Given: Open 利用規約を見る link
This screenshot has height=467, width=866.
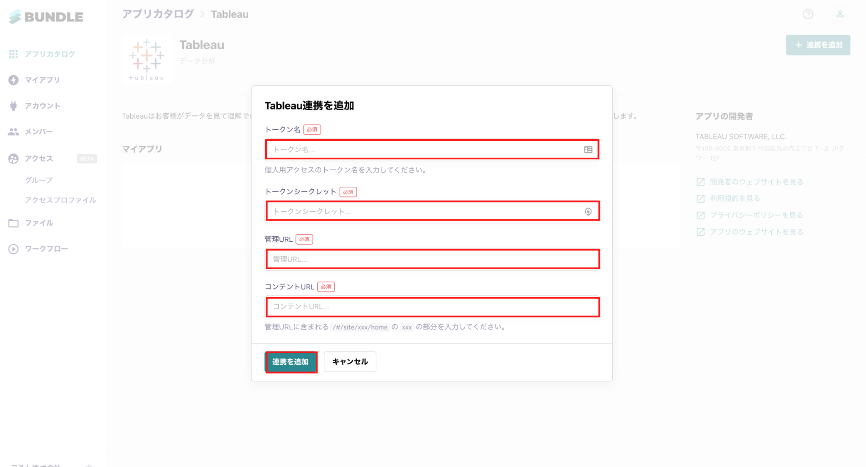Looking at the screenshot, I should tap(735, 199).
